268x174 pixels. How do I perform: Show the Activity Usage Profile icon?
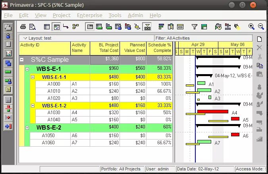(x=109, y=27)
